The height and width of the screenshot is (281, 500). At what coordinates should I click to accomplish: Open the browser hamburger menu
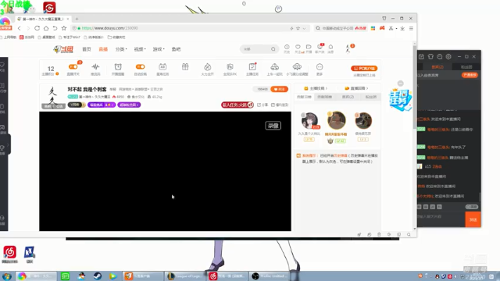point(411,28)
